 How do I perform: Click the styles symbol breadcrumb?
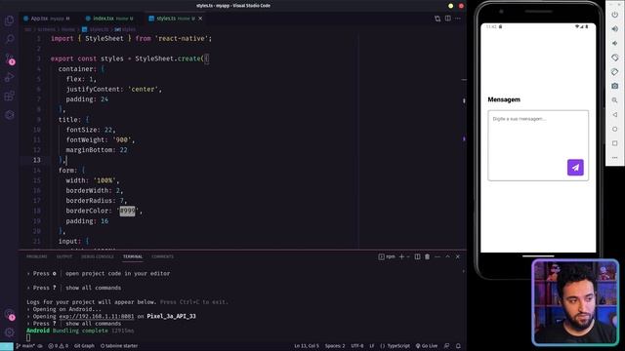click(x=125, y=29)
